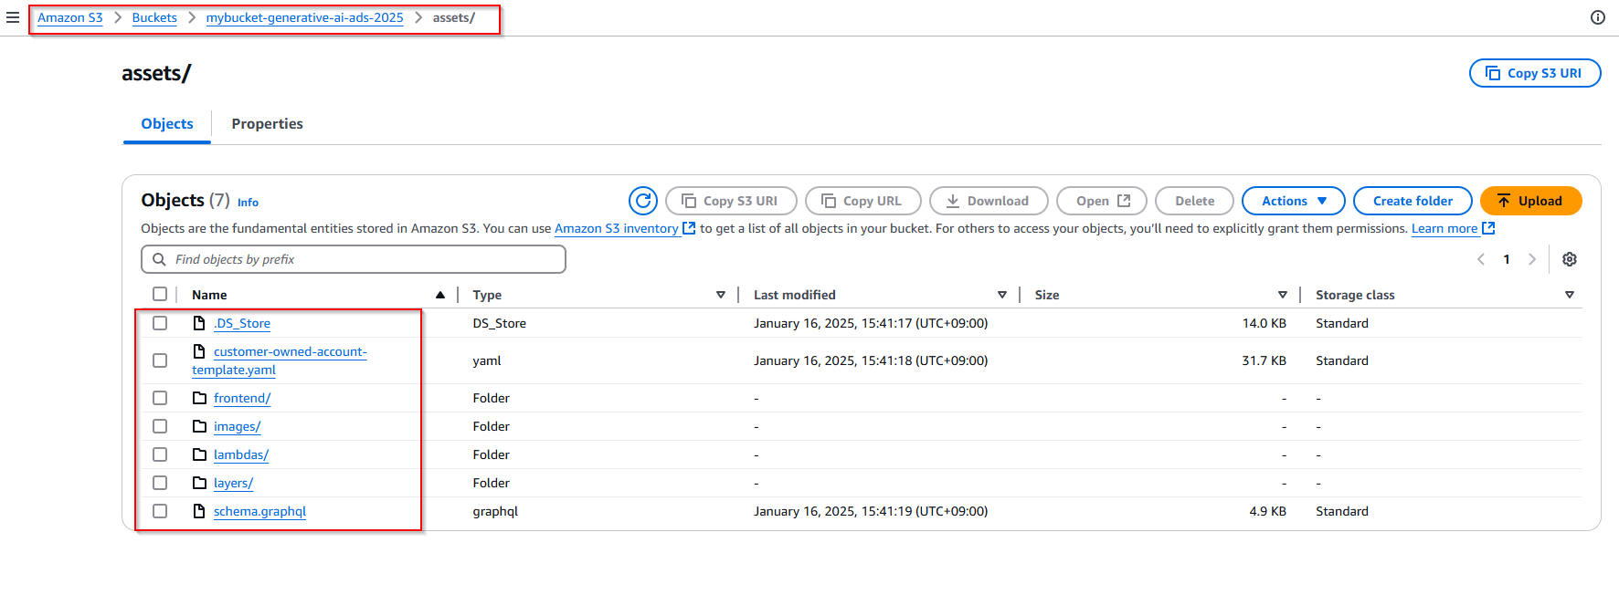Viewport: 1619px width, 595px height.
Task: Open the lambdas/ folder link
Action: [x=240, y=454]
